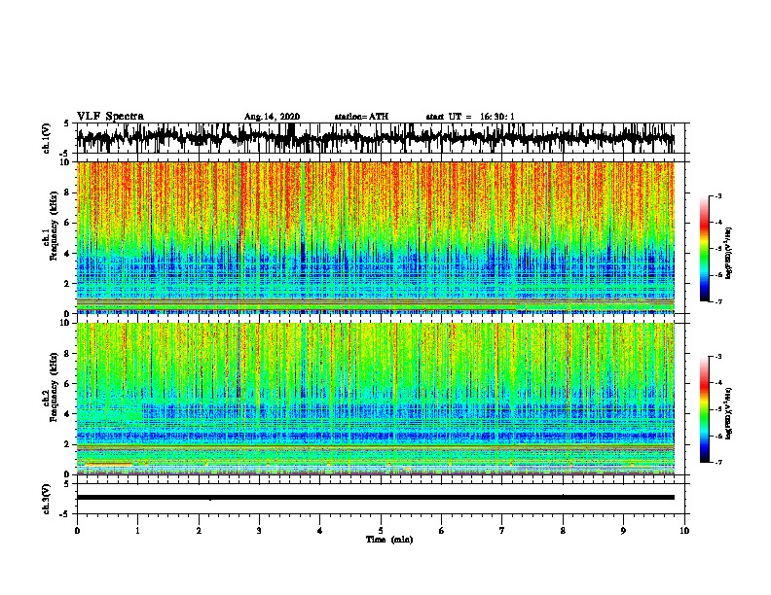The height and width of the screenshot is (595, 771).
Task: Click the "0" tick on the time axis
Action: pos(77,531)
